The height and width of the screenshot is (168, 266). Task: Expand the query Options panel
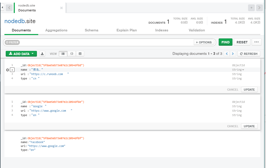(x=204, y=42)
